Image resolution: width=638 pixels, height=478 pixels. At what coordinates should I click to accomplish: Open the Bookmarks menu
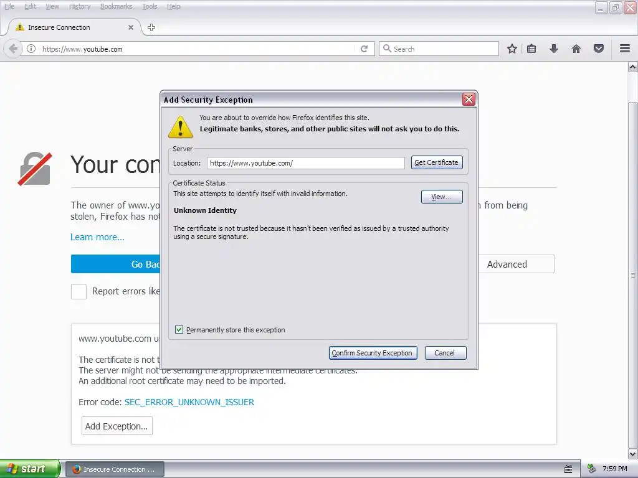(117, 6)
